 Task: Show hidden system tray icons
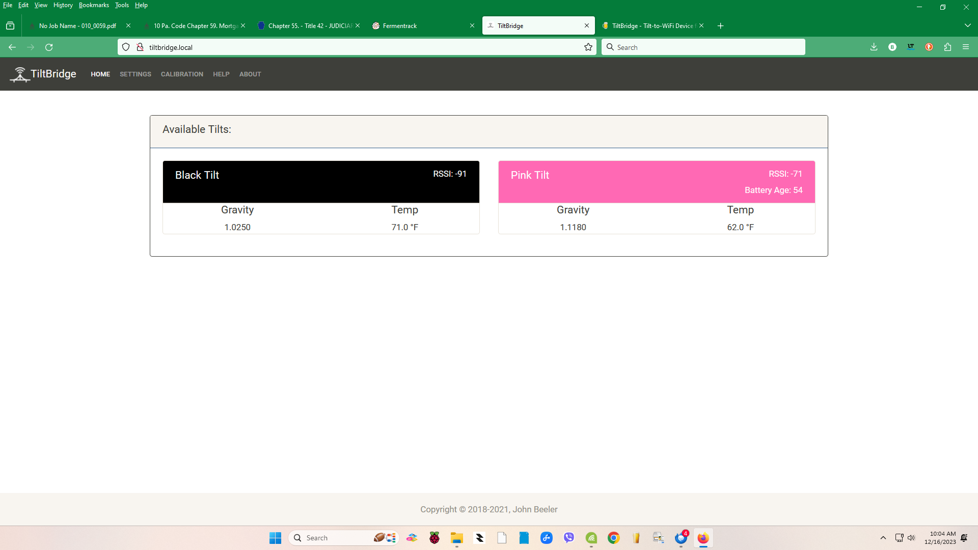tap(883, 538)
